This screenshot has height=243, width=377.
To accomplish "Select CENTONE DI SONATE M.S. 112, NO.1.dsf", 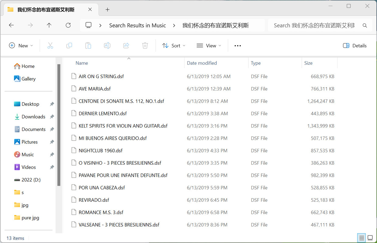I will [x=121, y=101].
